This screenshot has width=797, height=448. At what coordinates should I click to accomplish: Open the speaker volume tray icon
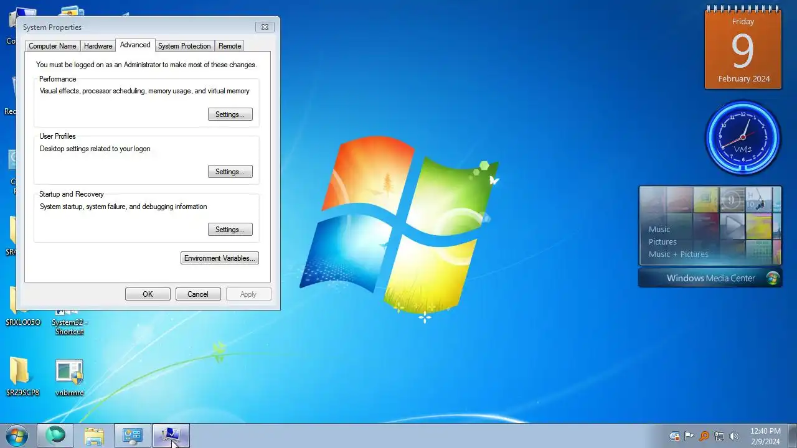point(734,436)
